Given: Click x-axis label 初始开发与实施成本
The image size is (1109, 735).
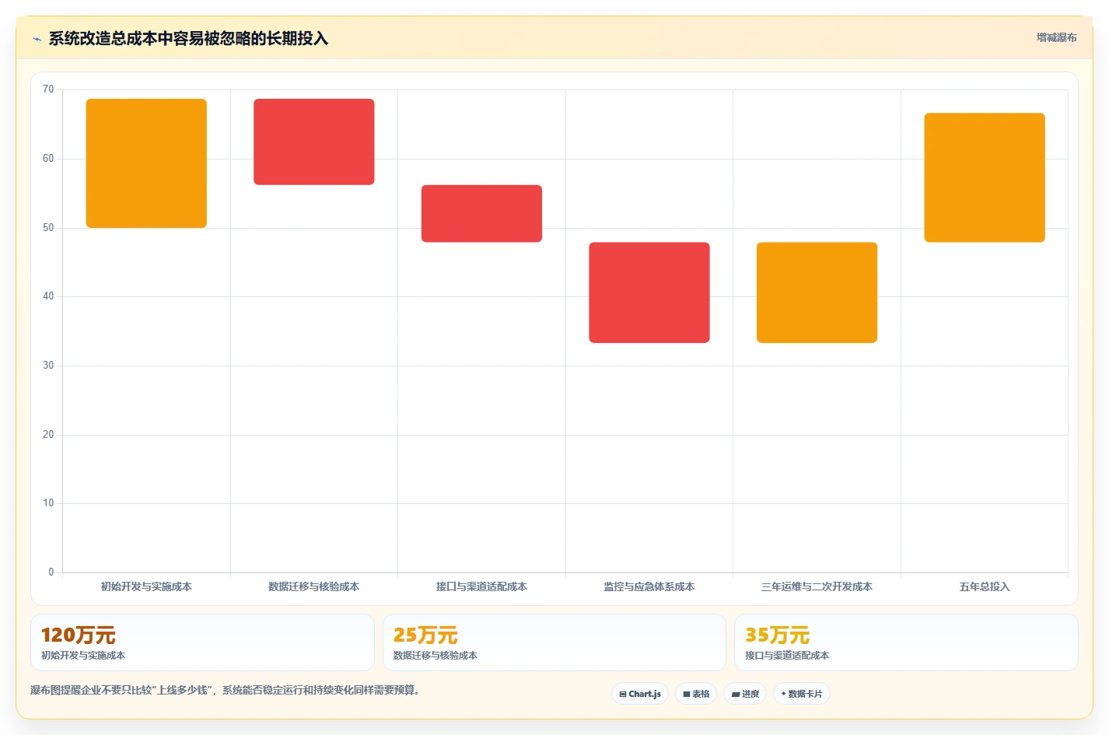Looking at the screenshot, I should (146, 586).
